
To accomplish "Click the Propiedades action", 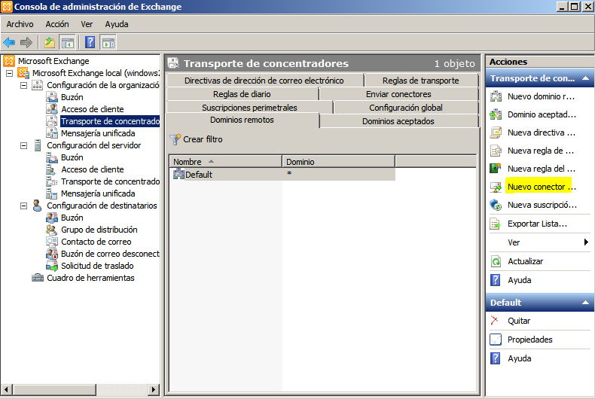I will tap(530, 340).
